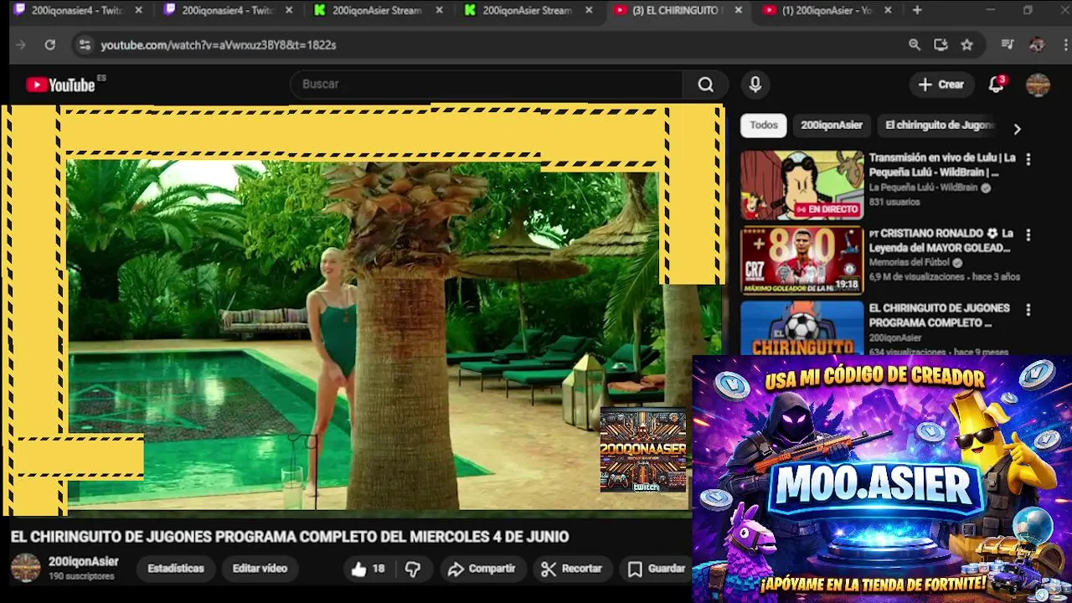Select the 200iqonAsier filter chip

pos(832,125)
